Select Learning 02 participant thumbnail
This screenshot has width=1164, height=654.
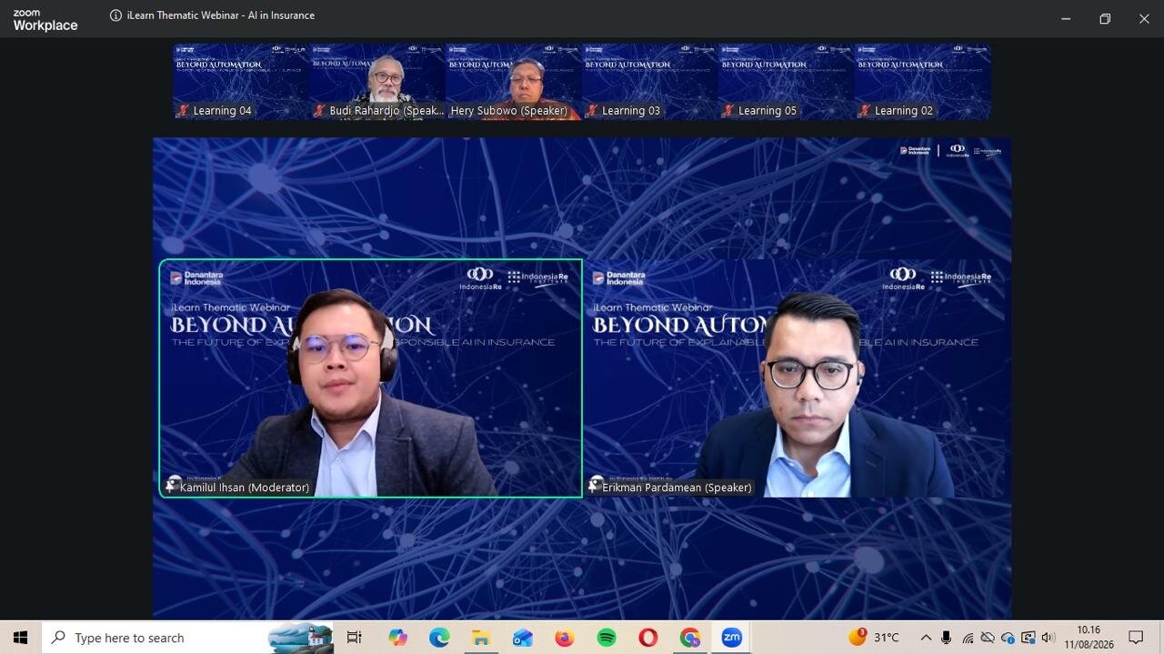tap(923, 82)
